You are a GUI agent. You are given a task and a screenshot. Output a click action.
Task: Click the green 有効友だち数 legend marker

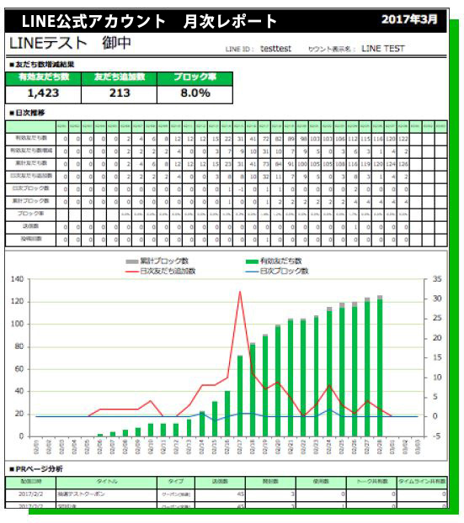point(252,261)
